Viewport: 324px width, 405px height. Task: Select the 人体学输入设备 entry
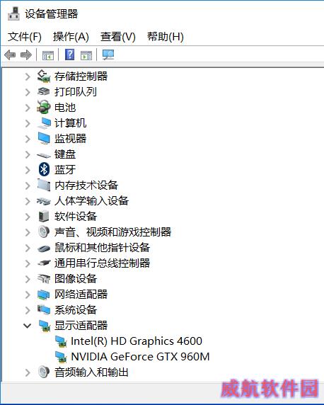pyautogui.click(x=91, y=200)
